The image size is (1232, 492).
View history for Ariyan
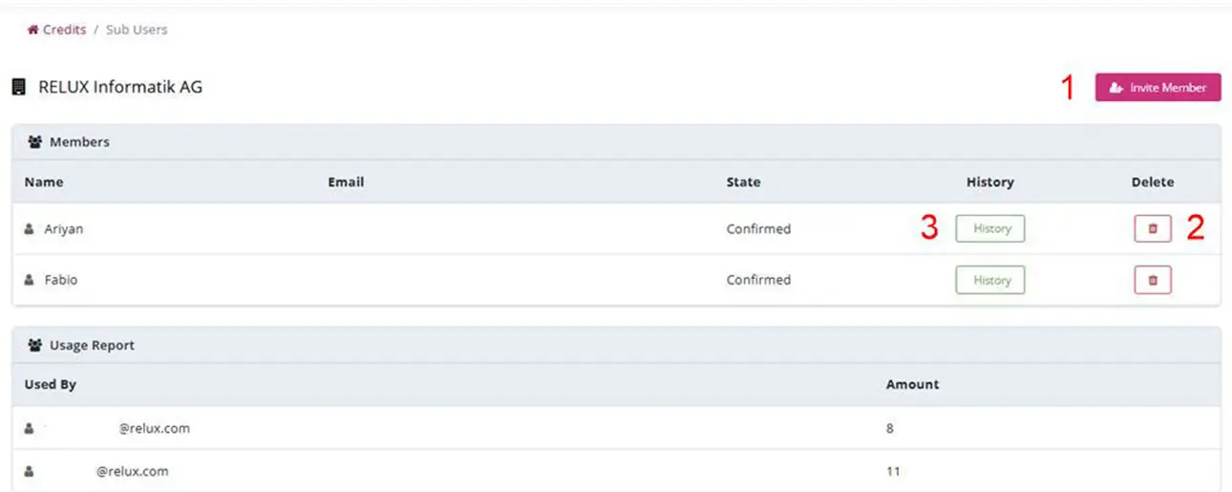point(990,228)
